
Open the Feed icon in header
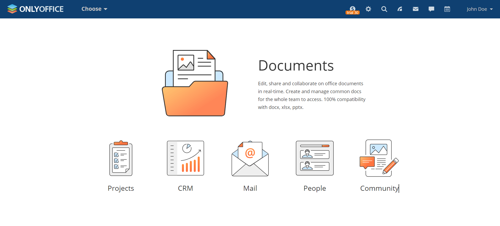400,9
